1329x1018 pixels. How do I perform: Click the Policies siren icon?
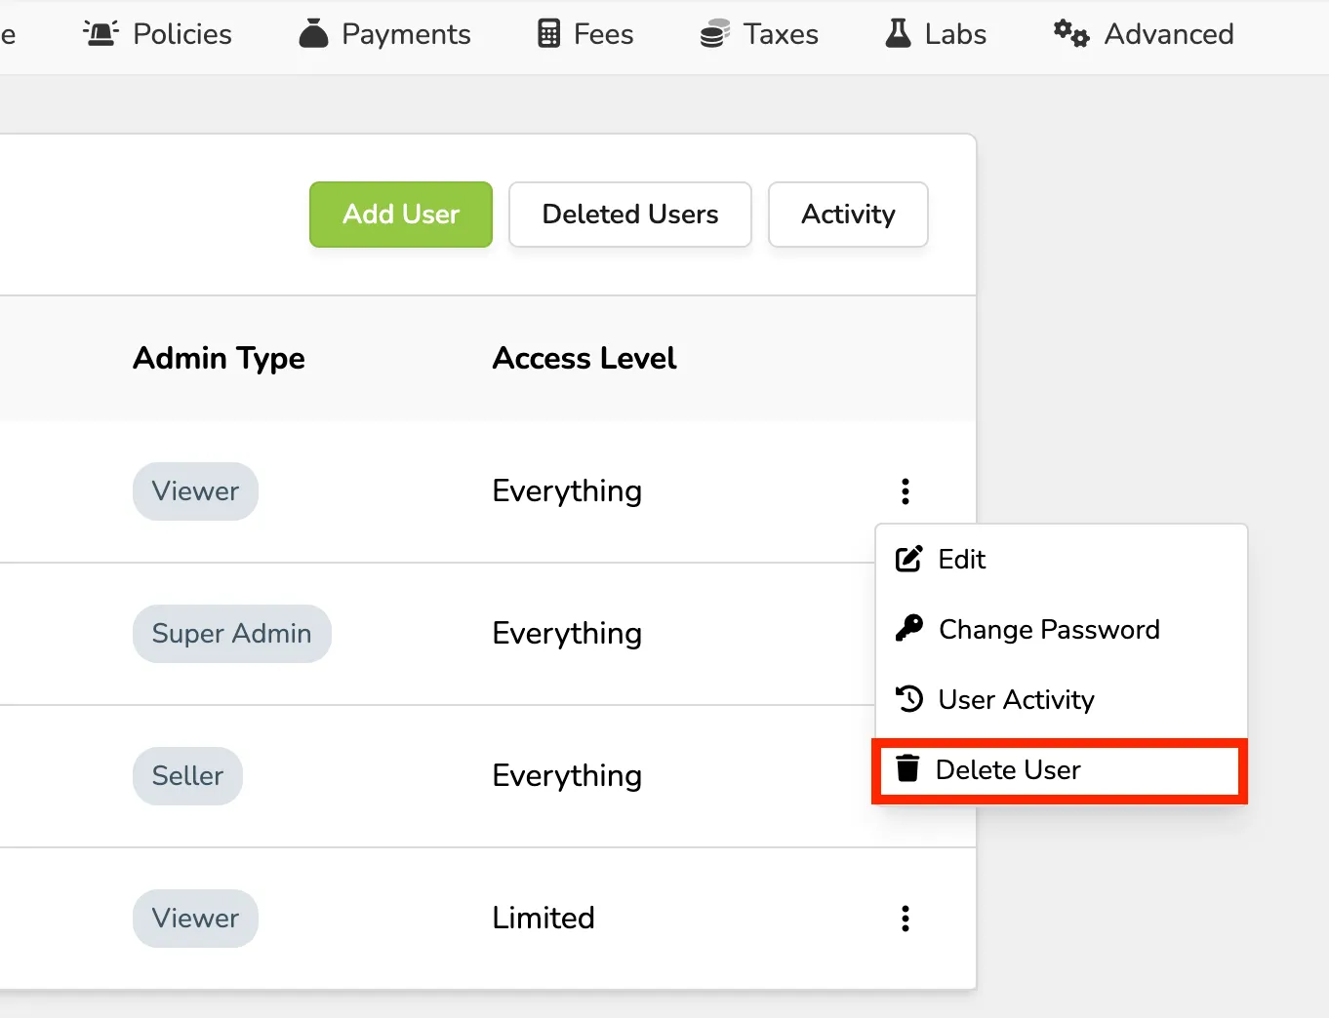tap(101, 33)
